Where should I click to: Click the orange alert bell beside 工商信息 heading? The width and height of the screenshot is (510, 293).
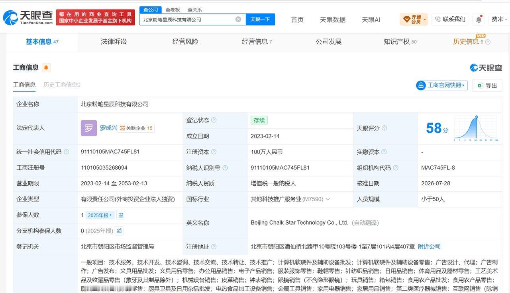(46, 68)
